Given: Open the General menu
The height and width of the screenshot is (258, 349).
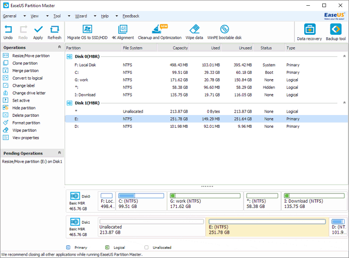Looking at the screenshot, I should pos(9,16).
